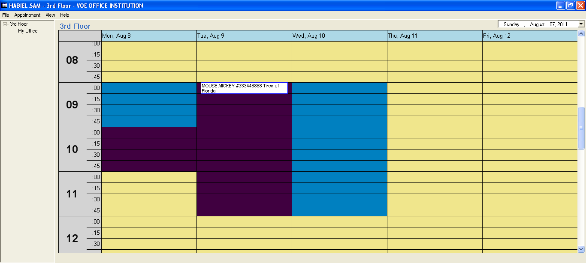Select the Tue, Aug 9 slot at 11:30

[244, 200]
